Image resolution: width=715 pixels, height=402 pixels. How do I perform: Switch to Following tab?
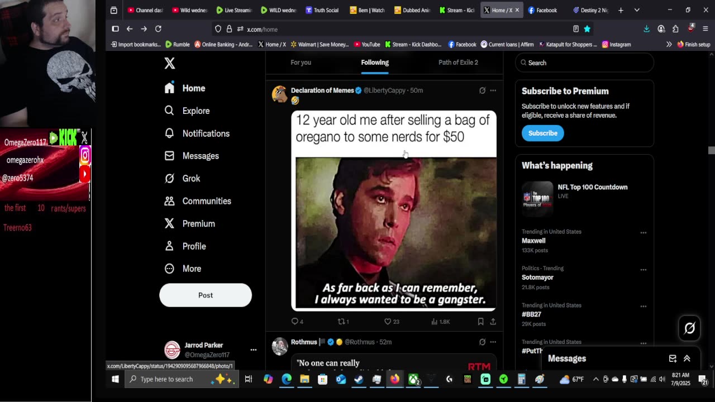click(x=375, y=63)
